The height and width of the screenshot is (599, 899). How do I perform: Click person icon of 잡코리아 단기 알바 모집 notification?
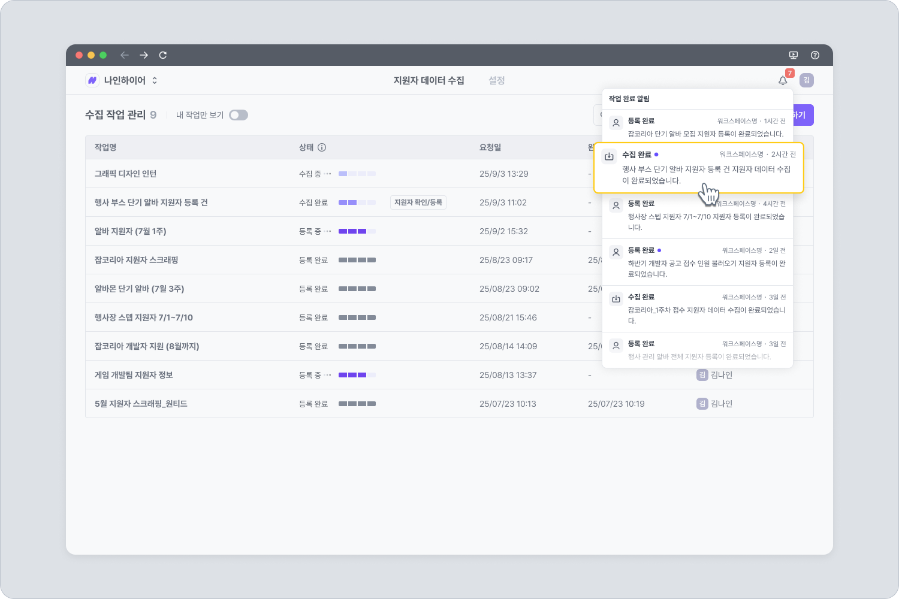[x=616, y=123]
